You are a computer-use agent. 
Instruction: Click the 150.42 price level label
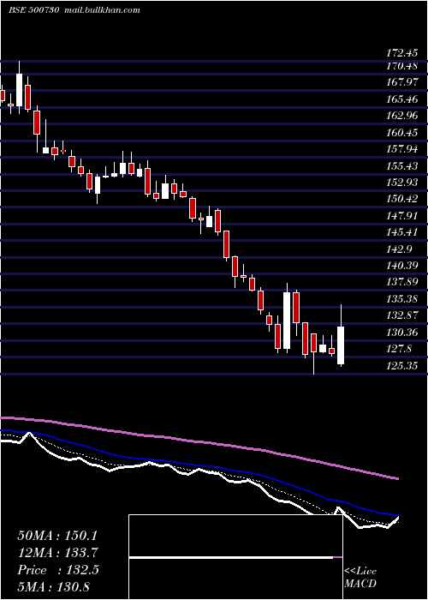click(401, 199)
